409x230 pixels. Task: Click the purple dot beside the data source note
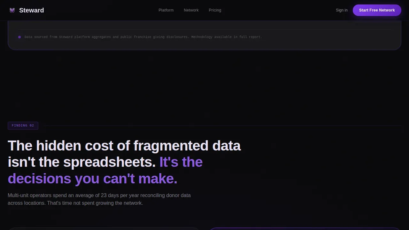(19, 37)
